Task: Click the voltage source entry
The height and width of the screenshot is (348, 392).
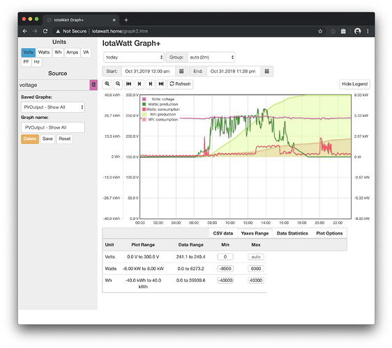Action: click(54, 85)
